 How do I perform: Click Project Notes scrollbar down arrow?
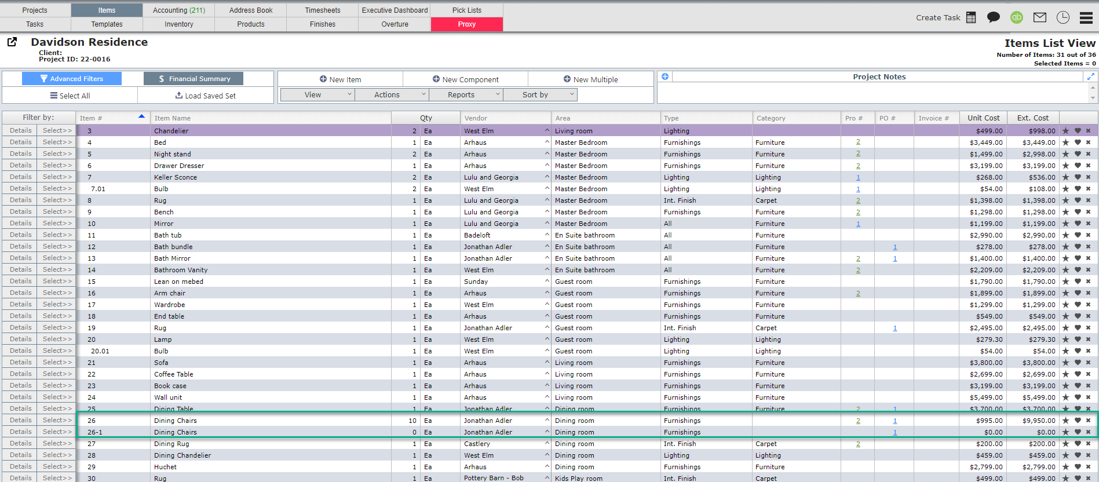(1093, 98)
